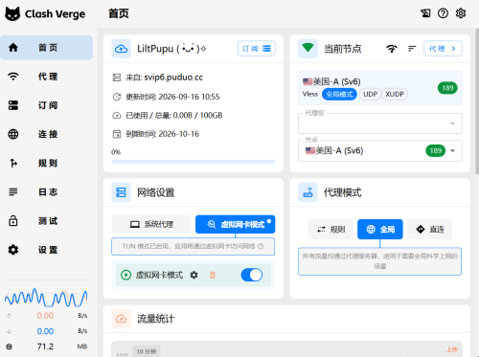Open the 连接 connections sidebar item

(x=46, y=134)
